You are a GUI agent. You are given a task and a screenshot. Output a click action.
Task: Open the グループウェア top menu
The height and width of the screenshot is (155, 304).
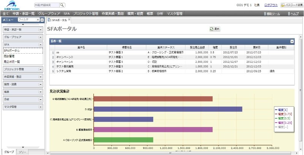(x=49, y=14)
